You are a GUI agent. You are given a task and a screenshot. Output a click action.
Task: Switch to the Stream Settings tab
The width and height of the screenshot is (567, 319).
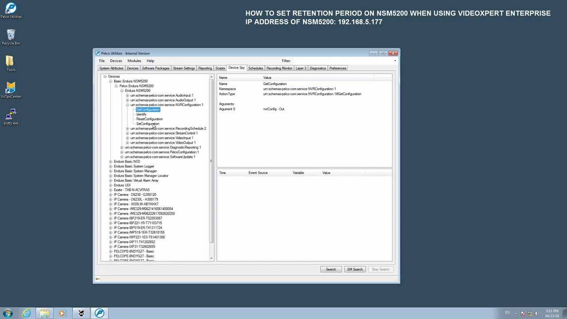click(184, 68)
